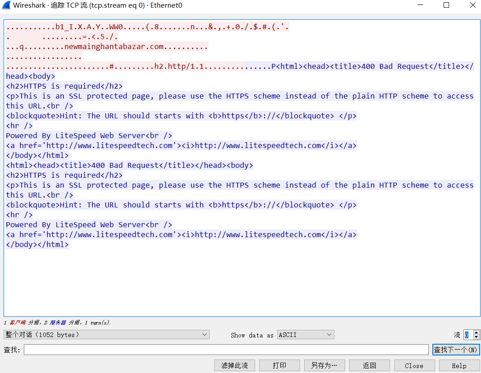481x373 pixels.
Task: Click the 打印 print button
Action: [x=279, y=365]
